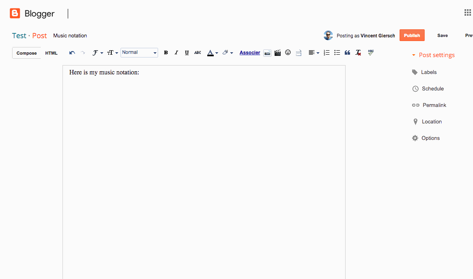Insert a blockquote
The width and height of the screenshot is (473, 279).
pyautogui.click(x=347, y=53)
